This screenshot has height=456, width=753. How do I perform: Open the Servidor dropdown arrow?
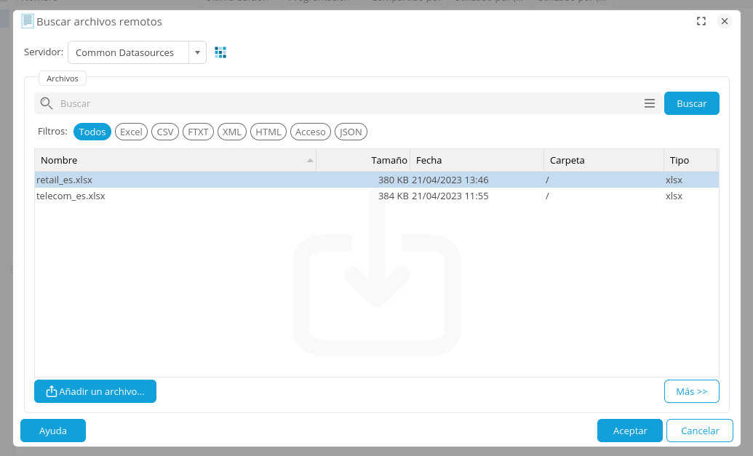point(197,52)
